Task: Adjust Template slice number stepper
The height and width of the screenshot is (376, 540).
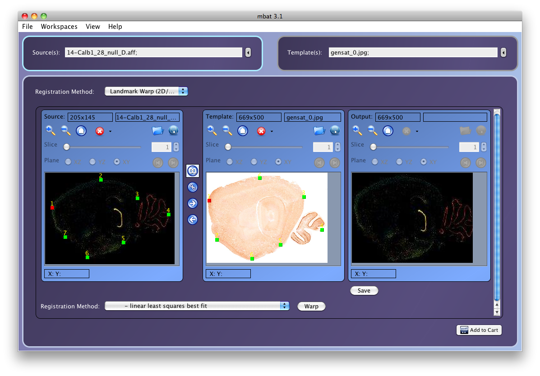Action: point(338,147)
